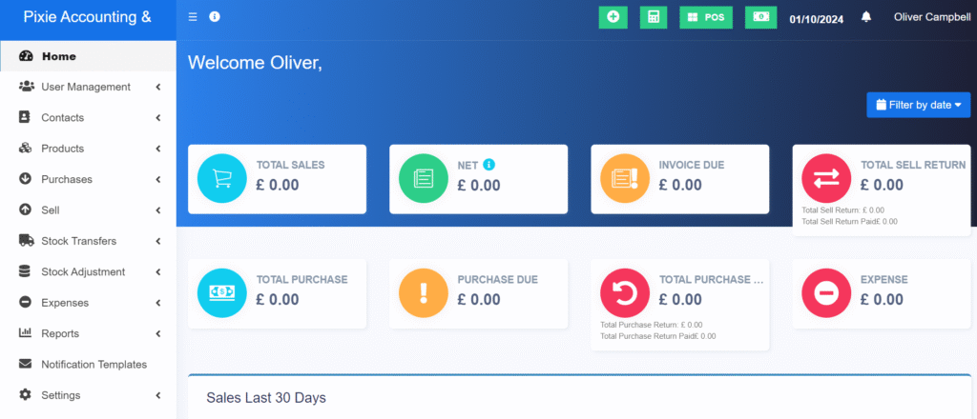
Task: Click the Invoice Due orange icon
Action: pos(625,178)
